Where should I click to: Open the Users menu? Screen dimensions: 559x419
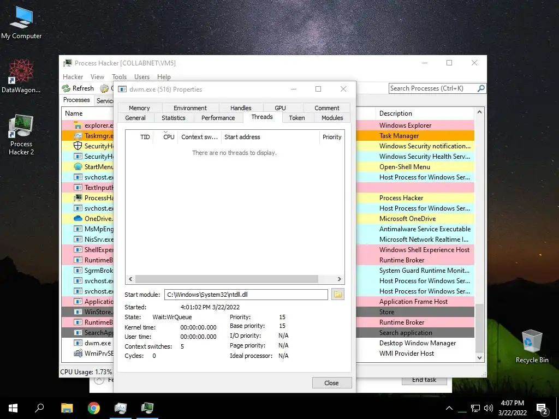[x=142, y=76]
